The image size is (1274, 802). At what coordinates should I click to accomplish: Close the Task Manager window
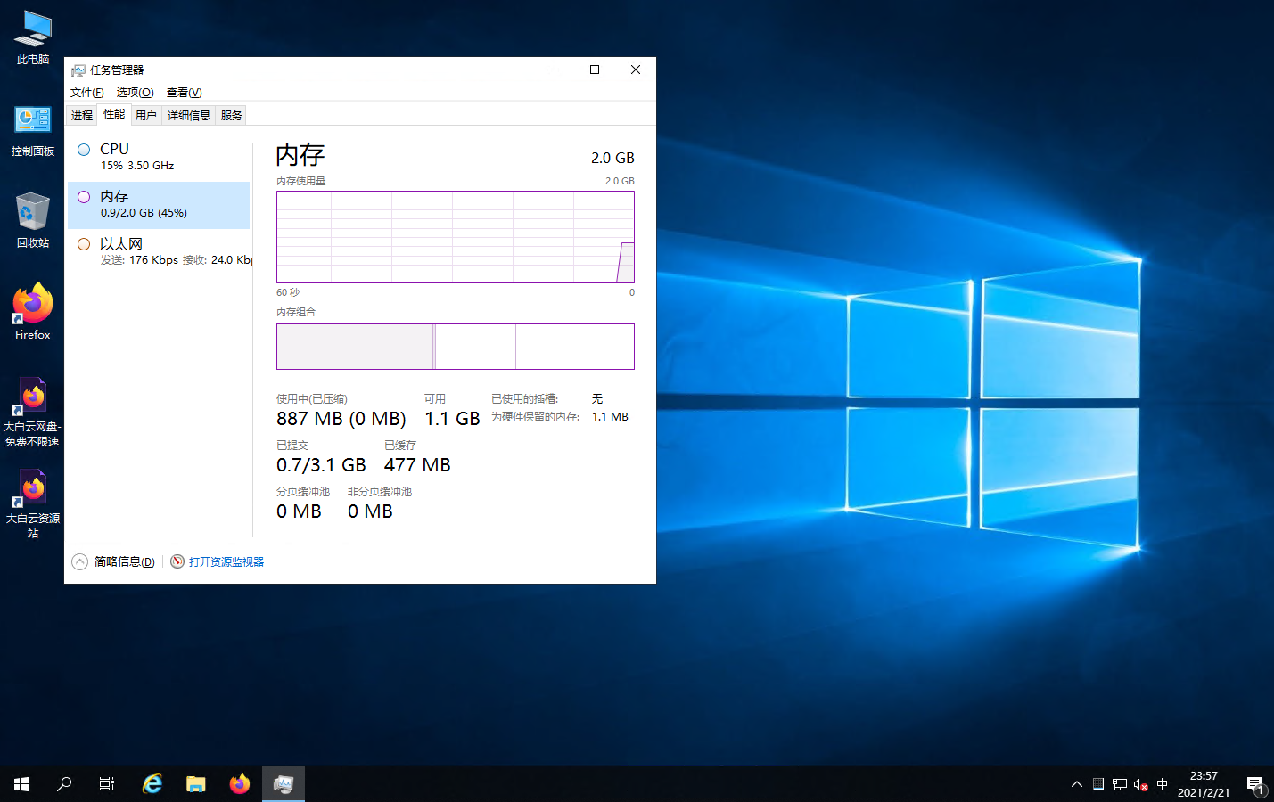click(636, 70)
